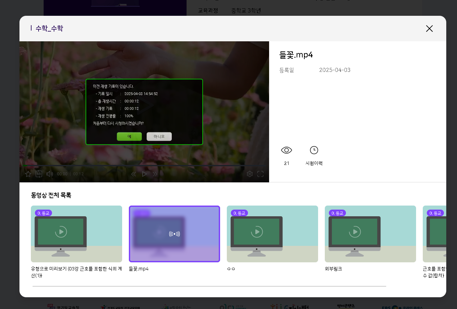Enable A-B section repeat in player
Screen dimensions: 457x309
[39, 174]
